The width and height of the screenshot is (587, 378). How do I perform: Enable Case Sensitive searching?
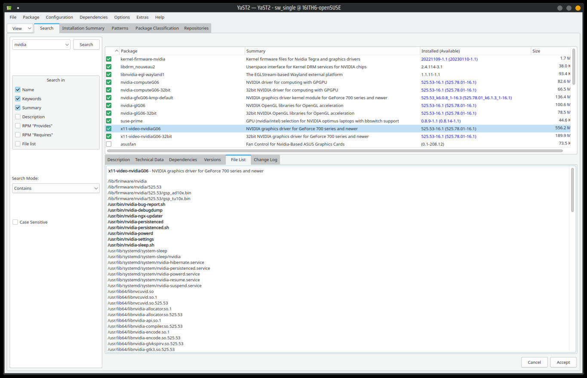click(15, 222)
